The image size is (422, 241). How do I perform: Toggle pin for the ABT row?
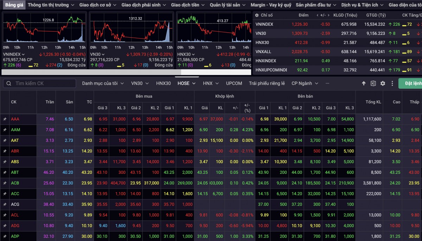5,172
